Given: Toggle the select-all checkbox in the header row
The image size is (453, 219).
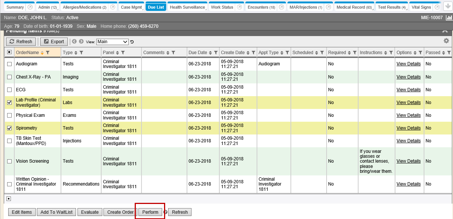Looking at the screenshot, I should [9, 53].
